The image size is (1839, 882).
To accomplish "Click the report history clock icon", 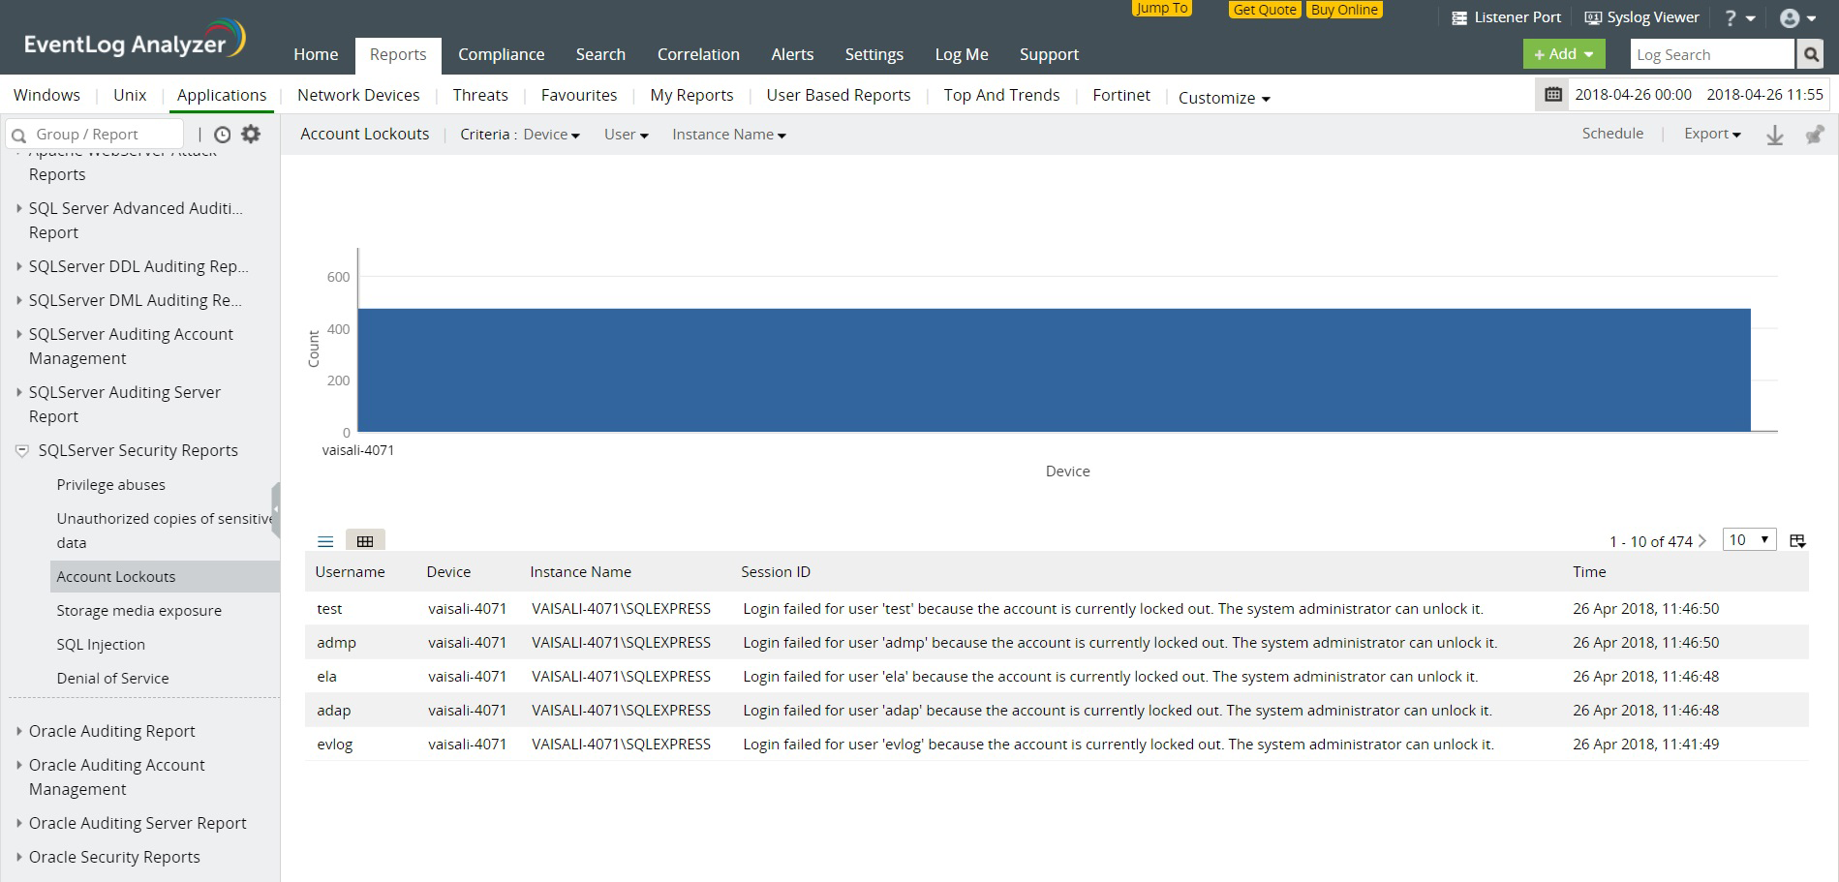I will [223, 135].
